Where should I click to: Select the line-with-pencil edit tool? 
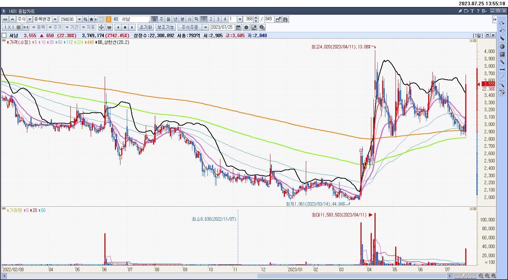(502, 85)
